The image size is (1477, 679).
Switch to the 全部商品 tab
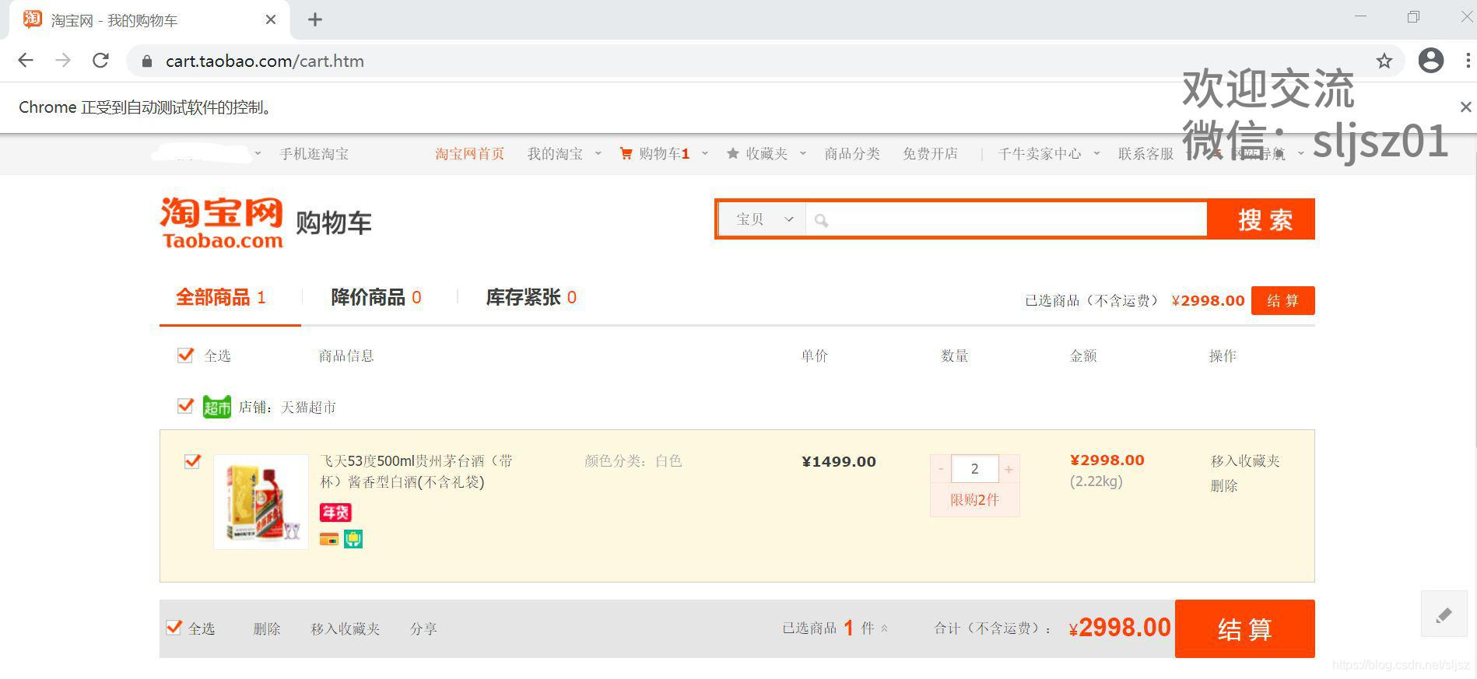[x=221, y=297]
